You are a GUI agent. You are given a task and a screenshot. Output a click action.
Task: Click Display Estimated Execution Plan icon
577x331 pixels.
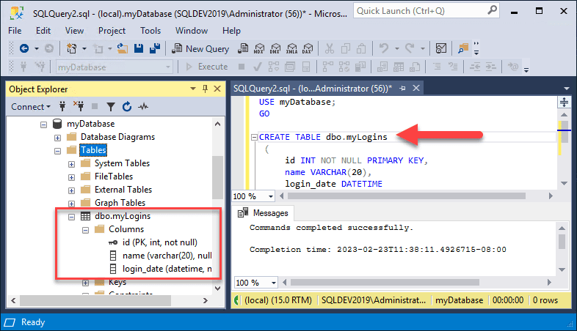tap(274, 67)
